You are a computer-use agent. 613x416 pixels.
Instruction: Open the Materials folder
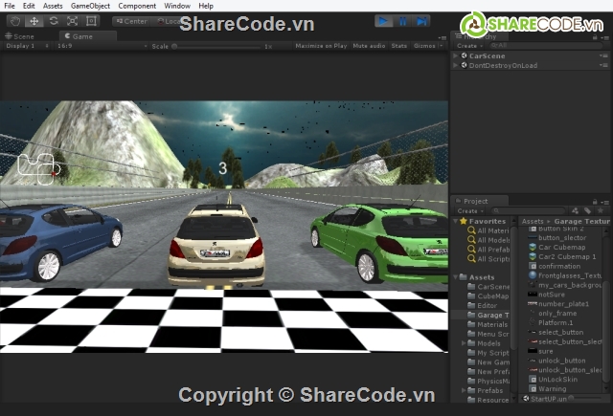coord(488,324)
